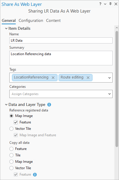The image size is (119, 180).
Task: Click scrollbar up arrow
Action: click(117, 28)
